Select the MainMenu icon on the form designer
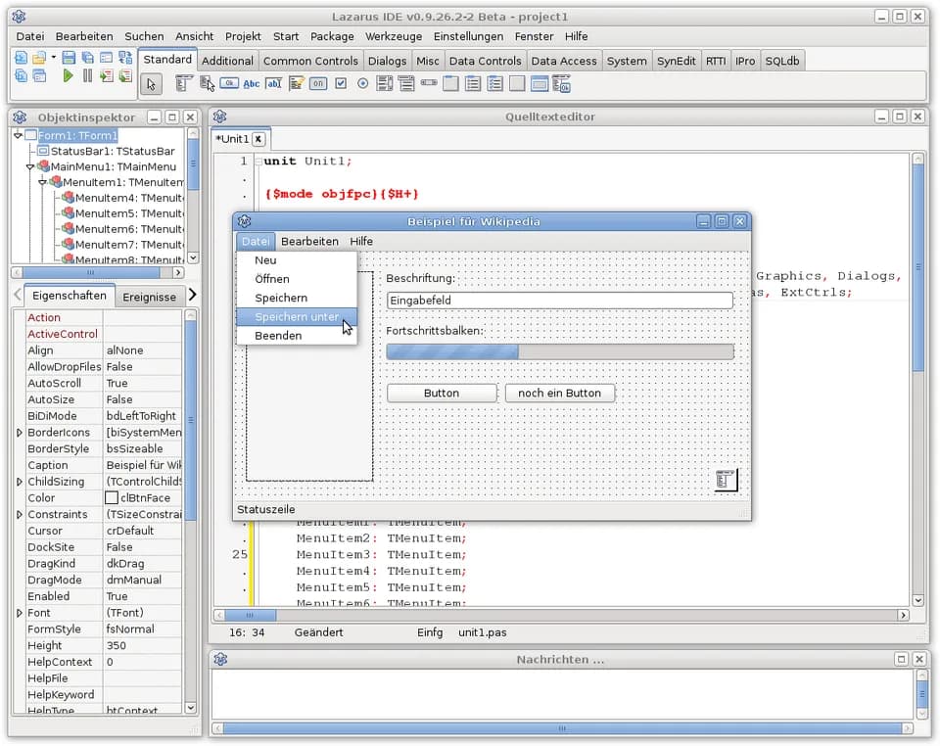The image size is (940, 746). pos(726,481)
